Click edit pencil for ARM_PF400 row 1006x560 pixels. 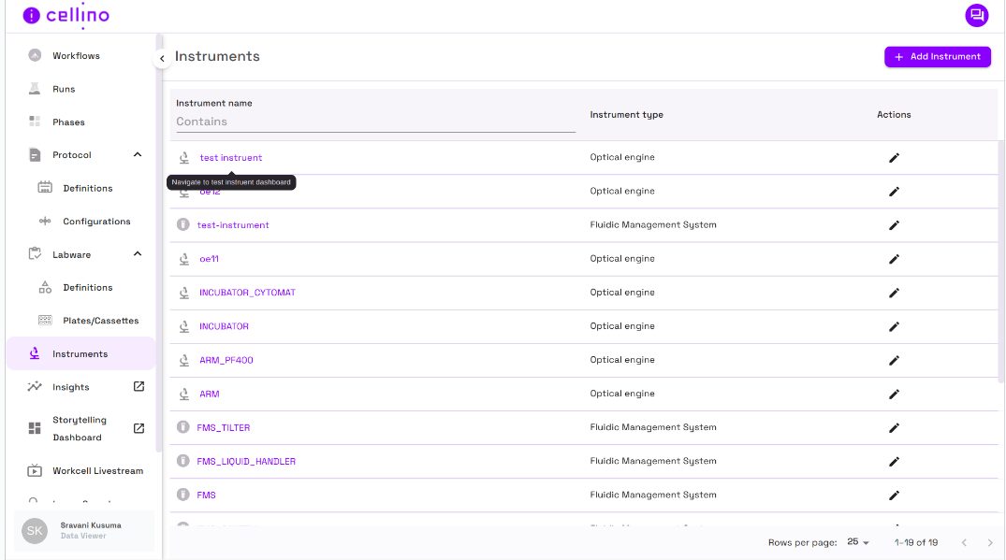point(893,361)
